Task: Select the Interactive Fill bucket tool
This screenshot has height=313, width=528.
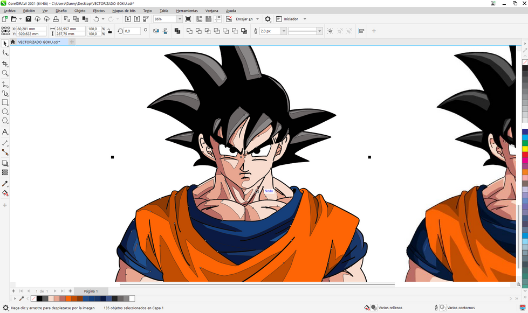Action: (5, 193)
